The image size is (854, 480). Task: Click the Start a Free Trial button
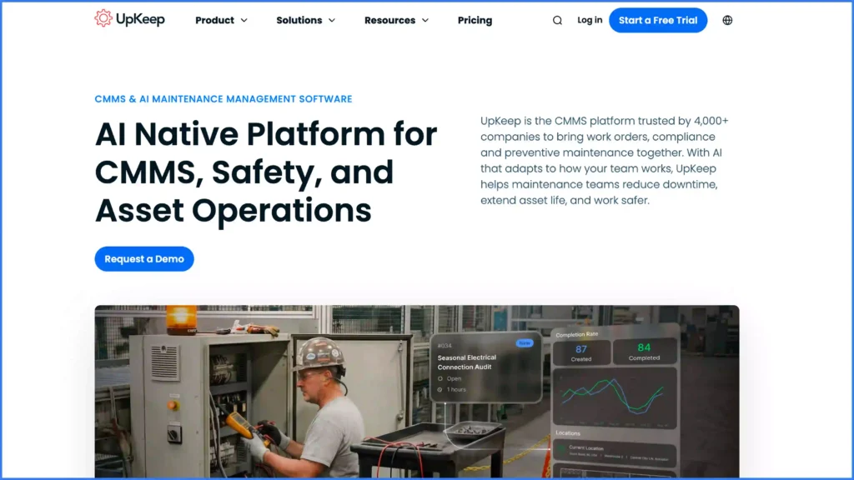point(658,20)
